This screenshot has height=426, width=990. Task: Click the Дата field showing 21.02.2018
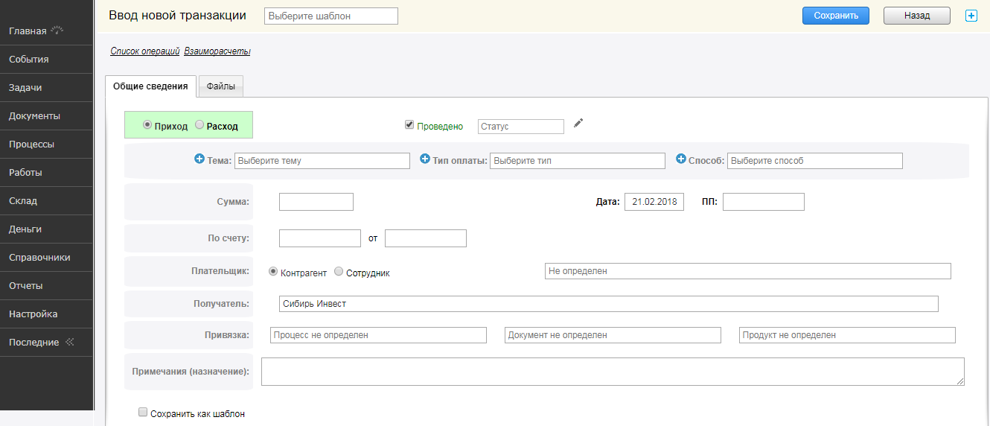(654, 202)
